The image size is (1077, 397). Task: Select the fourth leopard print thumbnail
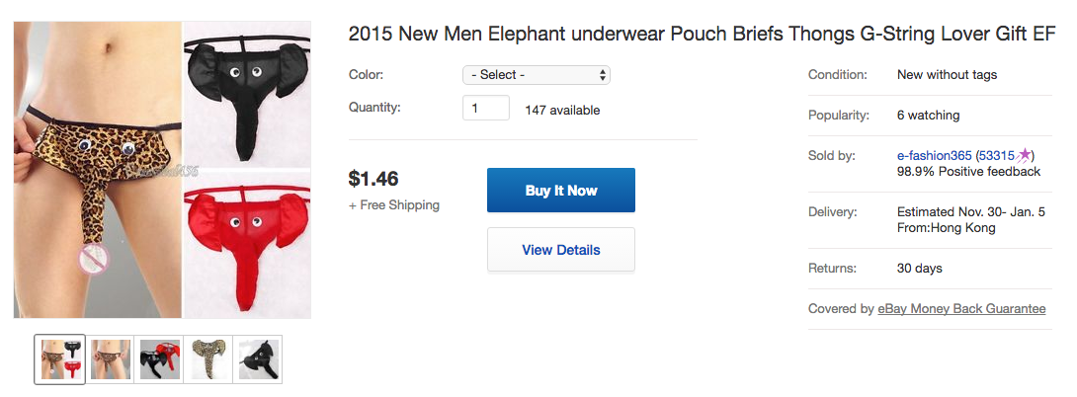point(207,359)
